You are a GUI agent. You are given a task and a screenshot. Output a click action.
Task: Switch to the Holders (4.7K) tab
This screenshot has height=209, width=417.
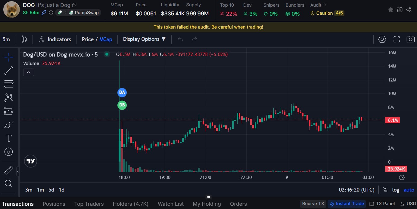tap(131, 204)
